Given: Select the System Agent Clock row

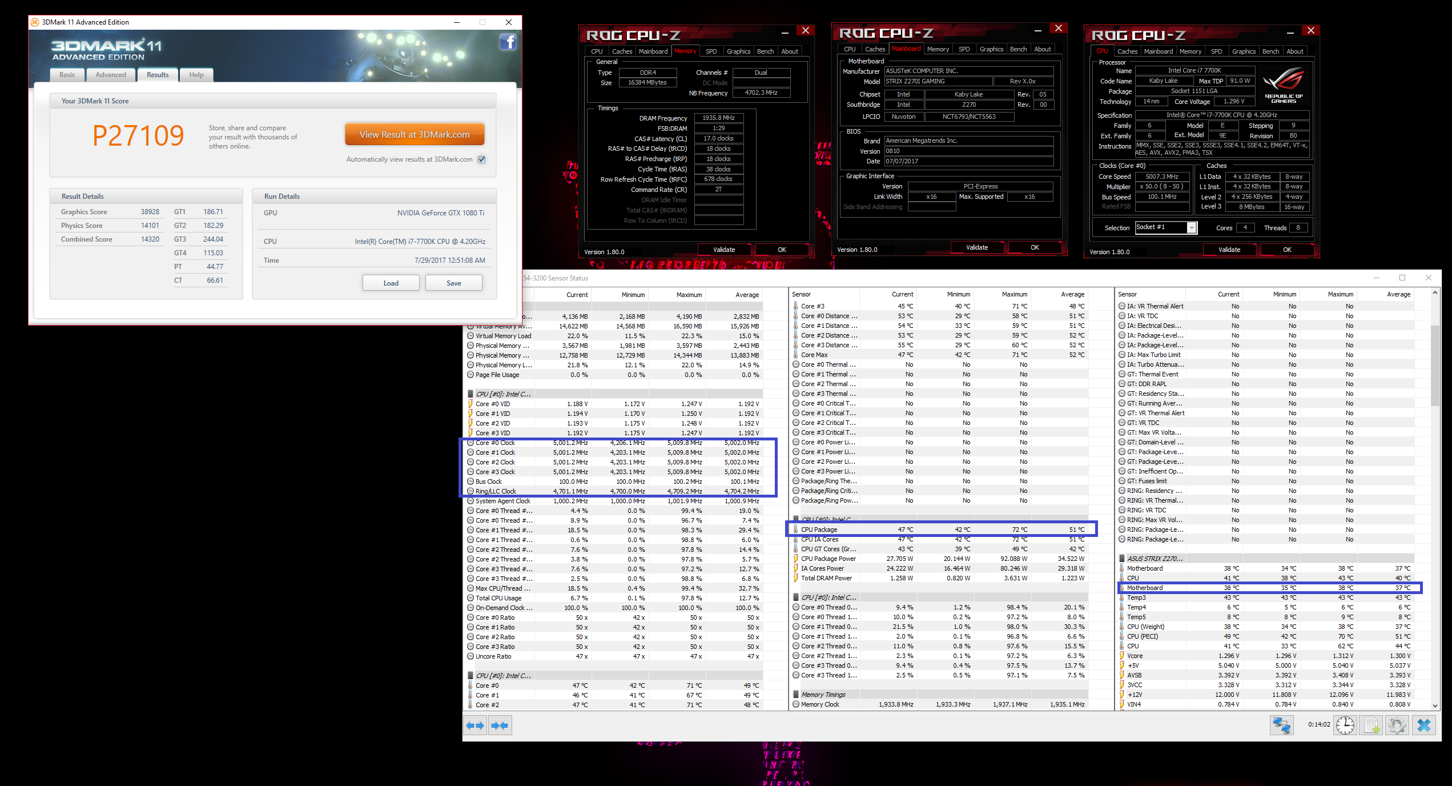Looking at the screenshot, I should click(x=614, y=501).
